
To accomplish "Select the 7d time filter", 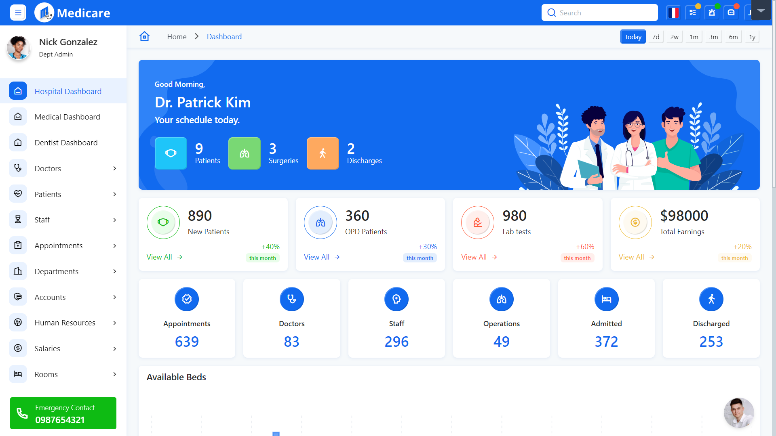I will point(655,36).
